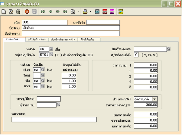Open the ล็อตสินค้ายกมา <F7> tab
182x135 pixels.
(63, 40)
